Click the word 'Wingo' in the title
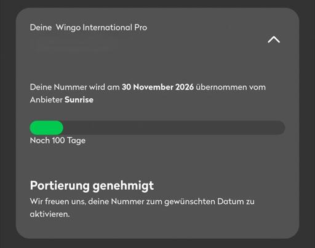 coord(68,28)
